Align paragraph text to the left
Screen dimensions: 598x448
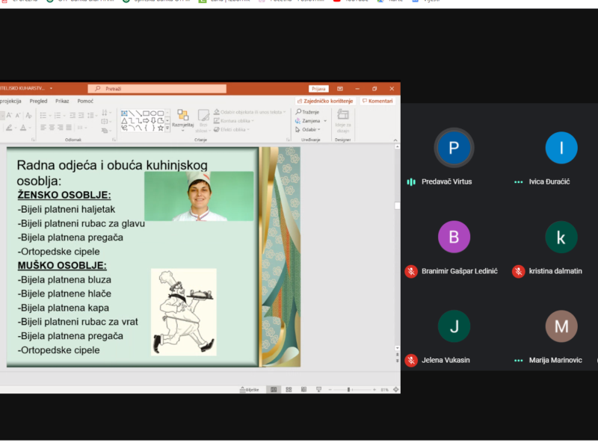coord(43,127)
